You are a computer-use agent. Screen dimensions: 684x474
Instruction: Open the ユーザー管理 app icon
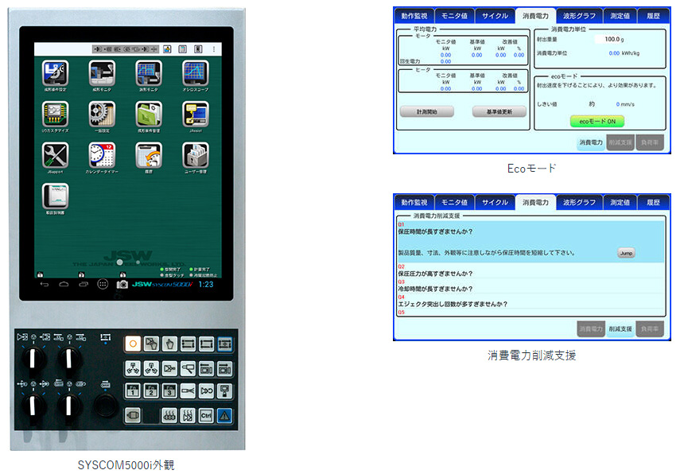click(195, 155)
